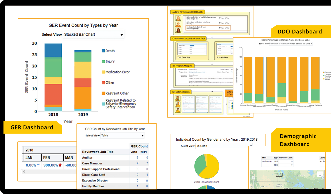Click the map fullscreen icon

[320, 174]
